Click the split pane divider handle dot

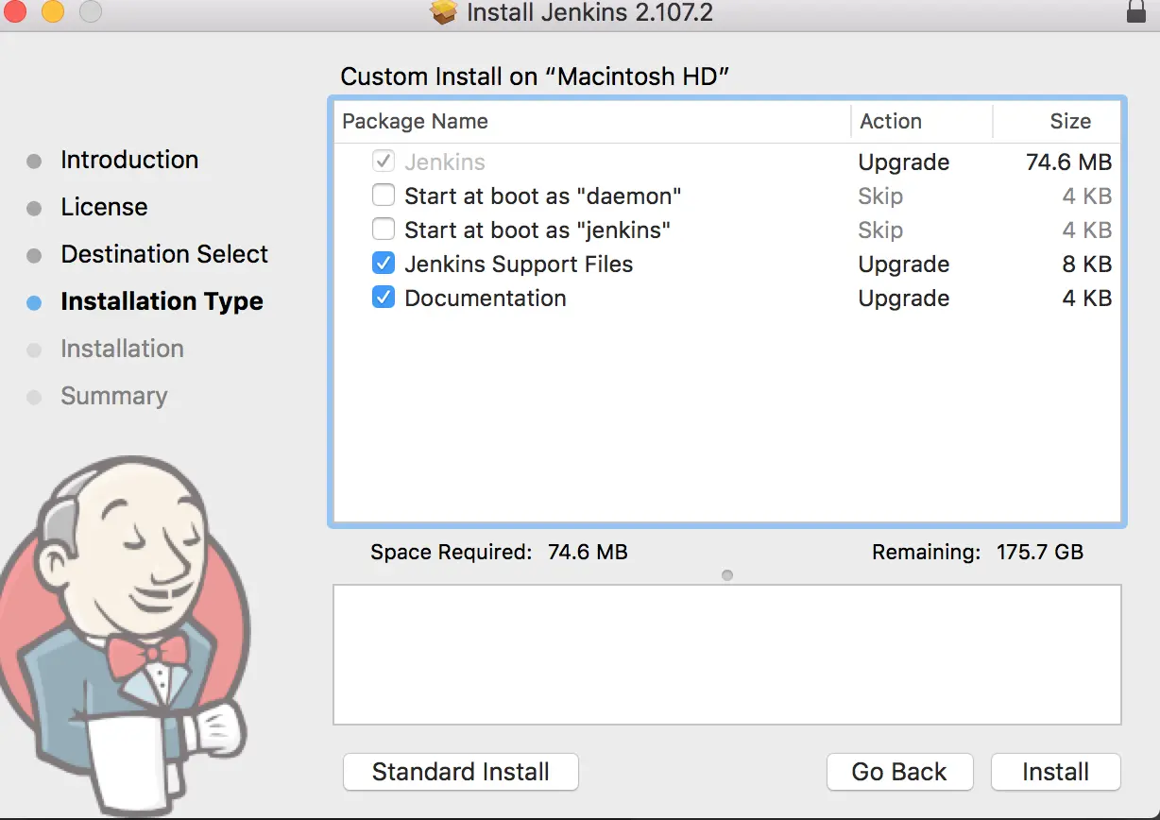point(727,574)
